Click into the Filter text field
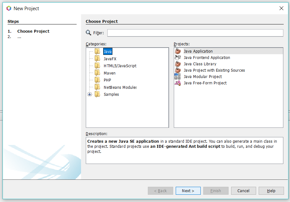Screen dimensions: 290x202 pyautogui.click(x=195, y=33)
